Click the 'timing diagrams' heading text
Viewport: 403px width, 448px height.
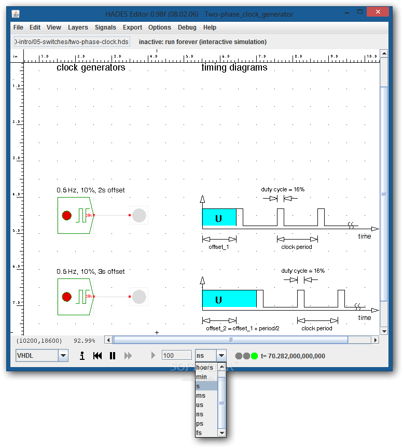coord(234,67)
